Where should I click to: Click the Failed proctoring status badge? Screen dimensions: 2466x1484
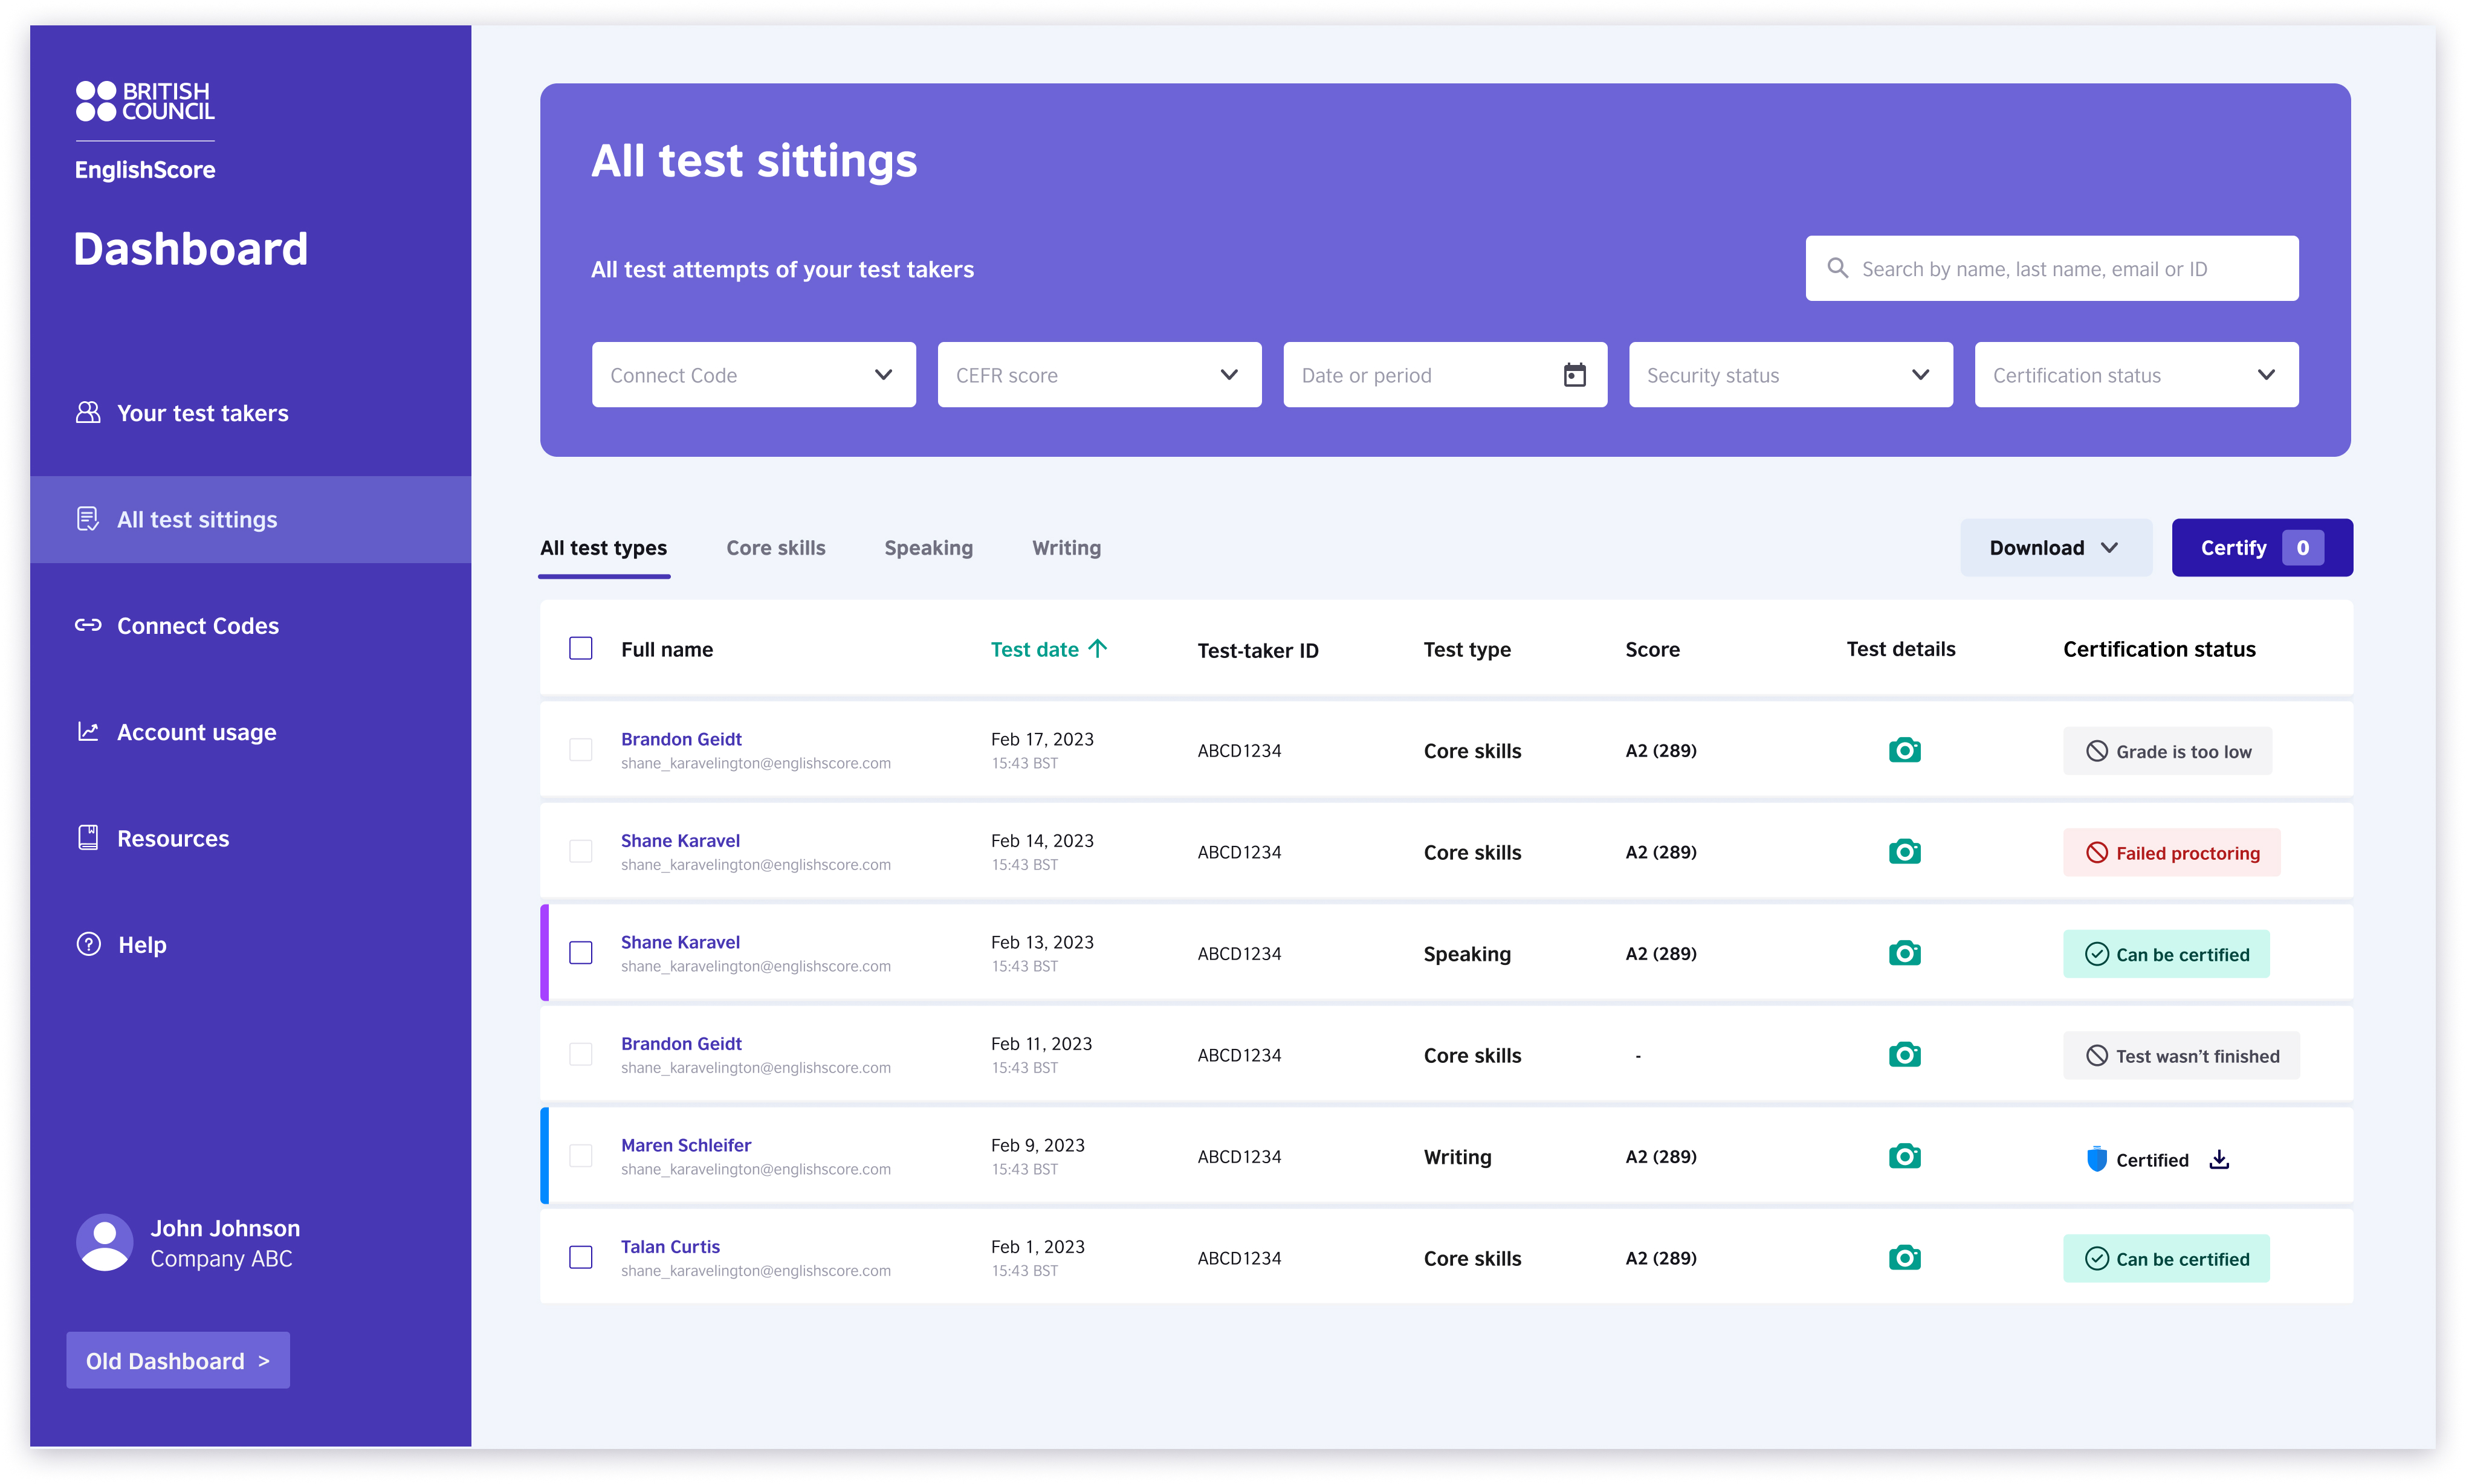click(x=2172, y=852)
